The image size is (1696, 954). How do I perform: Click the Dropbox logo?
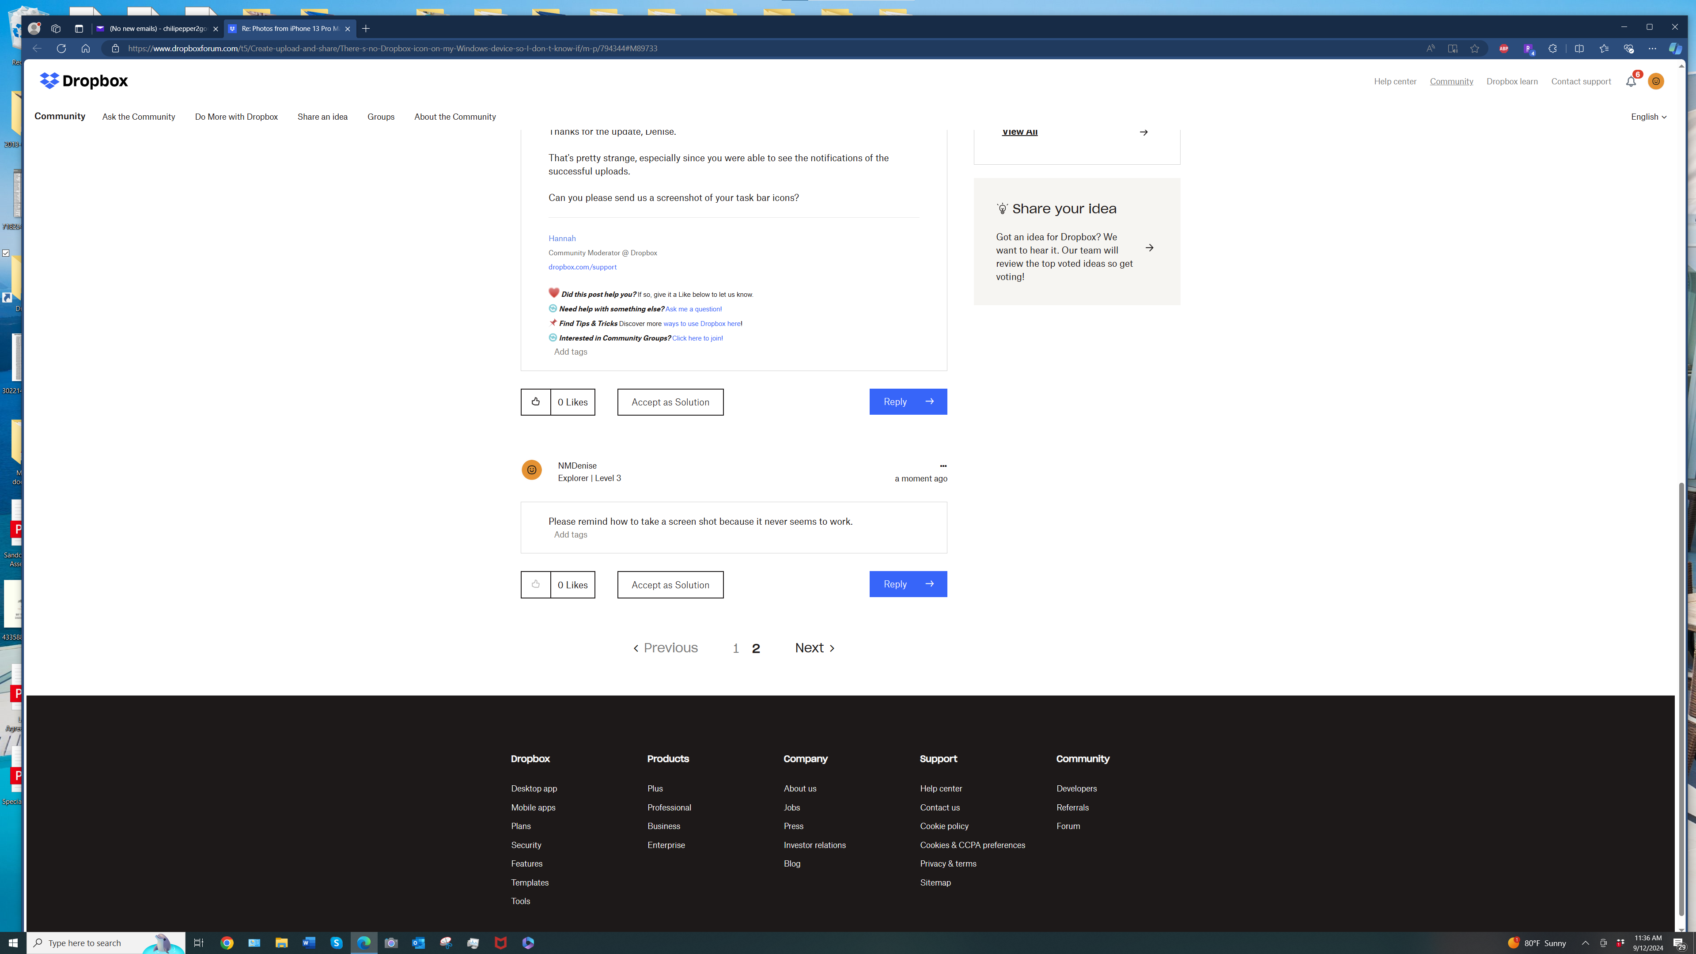[x=83, y=81]
